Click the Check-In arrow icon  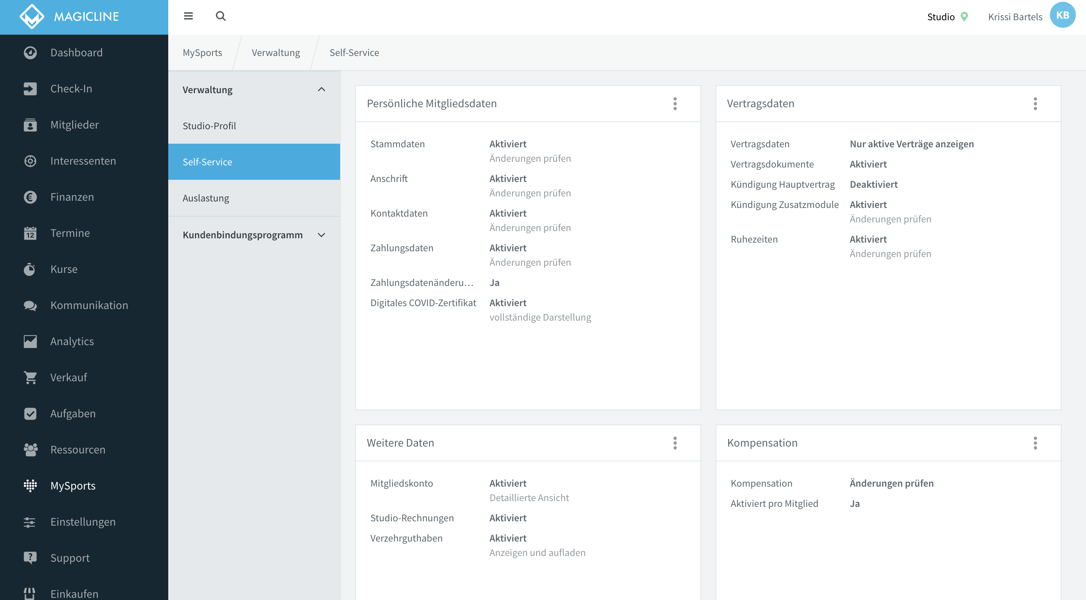coord(30,88)
